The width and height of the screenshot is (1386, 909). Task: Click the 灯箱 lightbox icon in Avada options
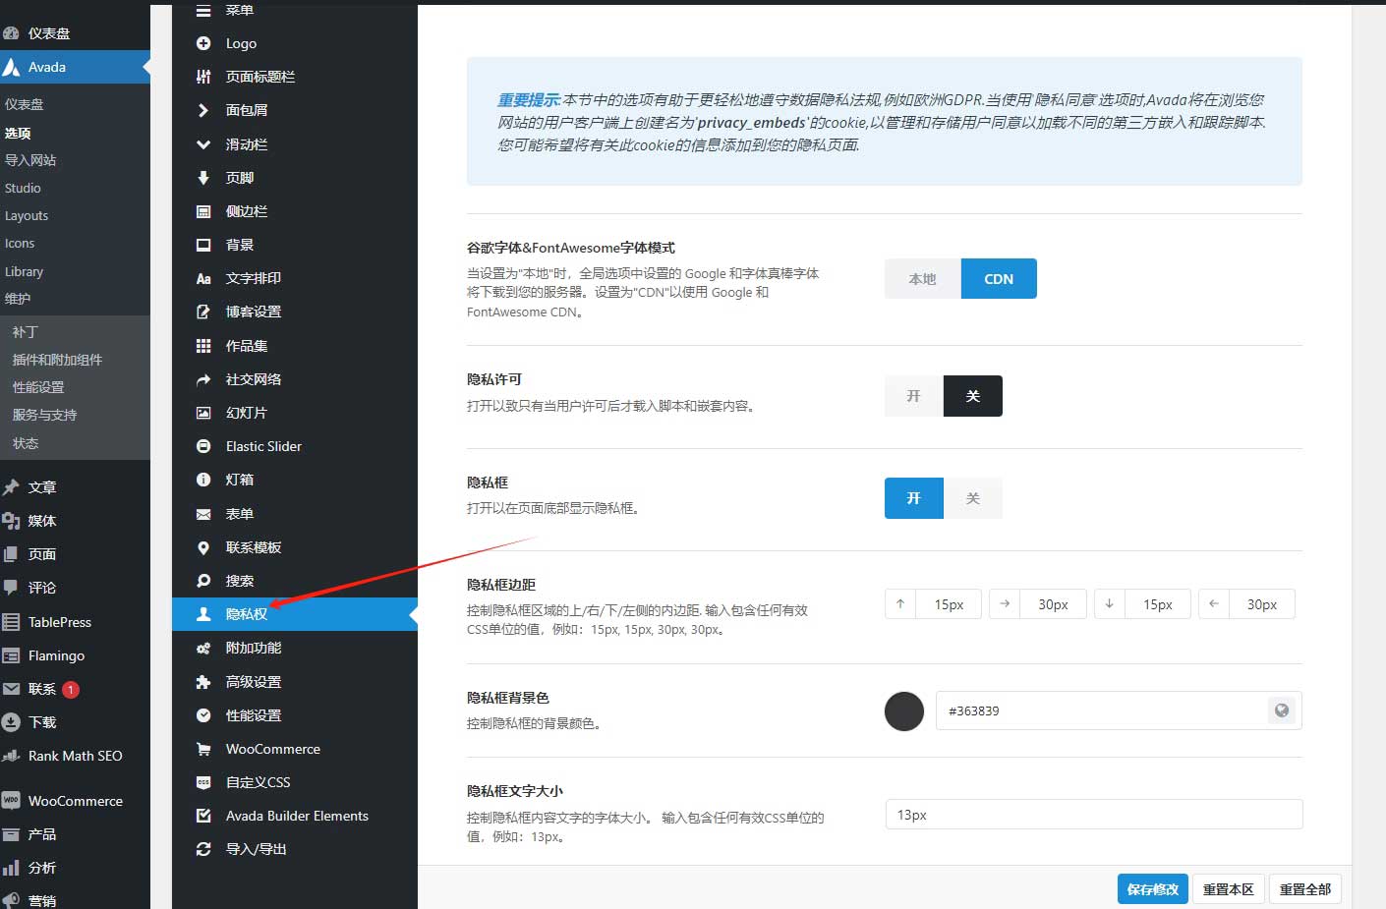pyautogui.click(x=202, y=480)
